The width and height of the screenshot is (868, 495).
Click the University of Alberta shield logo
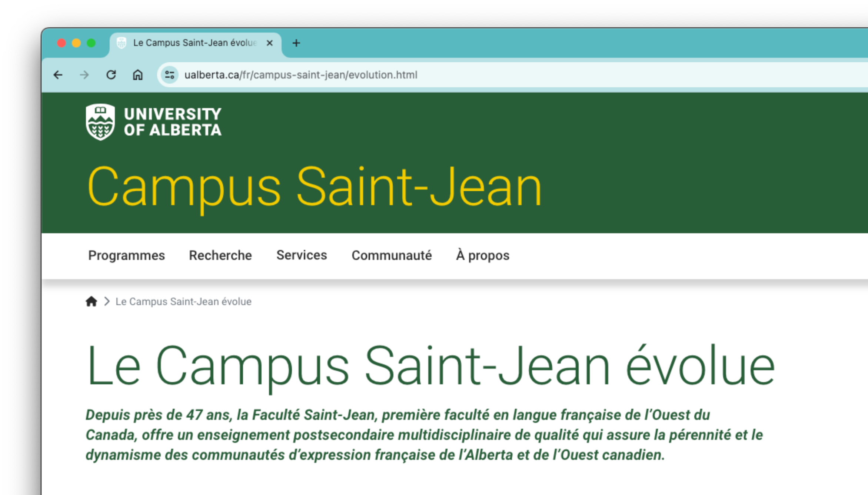(100, 122)
